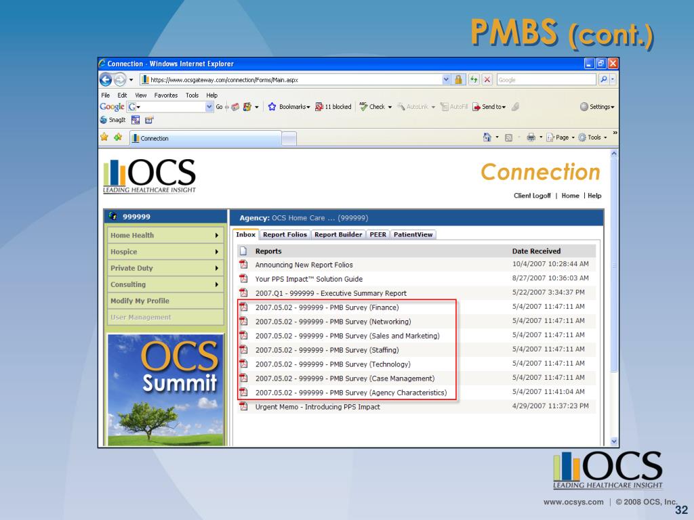Switch to the PatientView tab
Image resolution: width=694 pixels, height=520 pixels.
(x=413, y=234)
